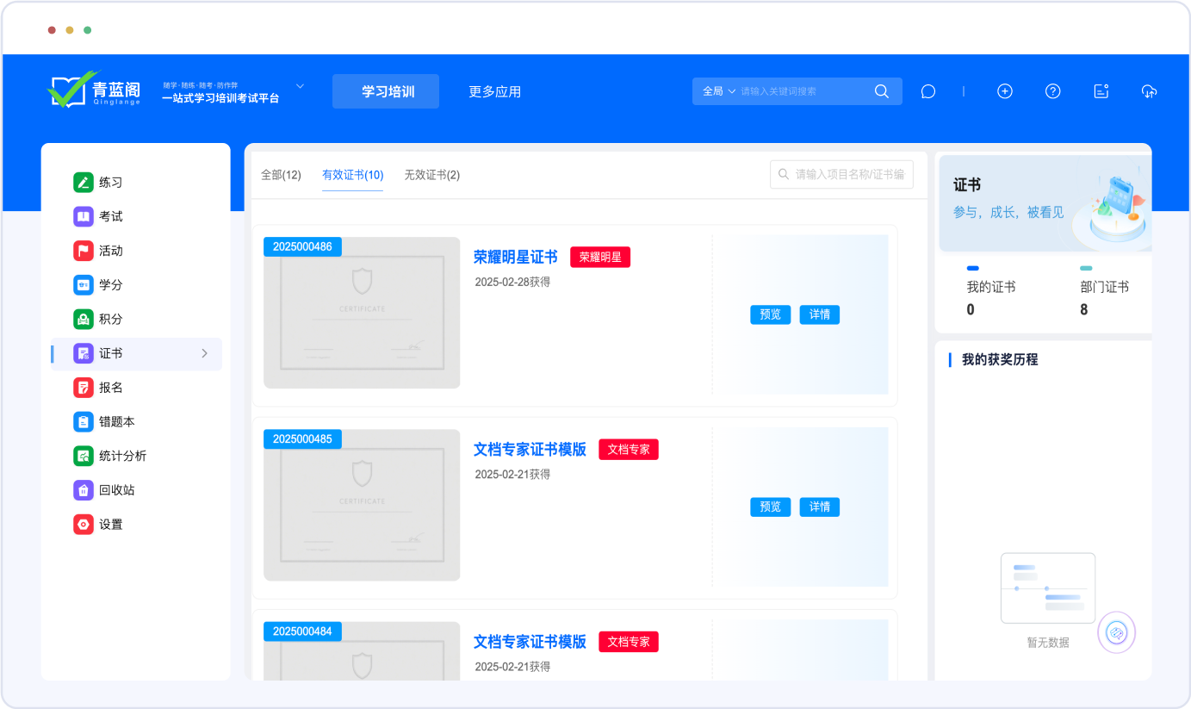Click 预览 for 荣耀明星证书
Screen dimensions: 1191x709
pos(770,314)
